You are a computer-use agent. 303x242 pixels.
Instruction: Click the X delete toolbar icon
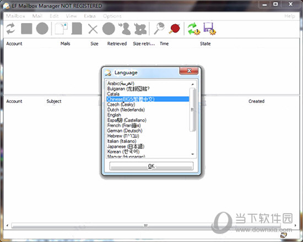93,29
